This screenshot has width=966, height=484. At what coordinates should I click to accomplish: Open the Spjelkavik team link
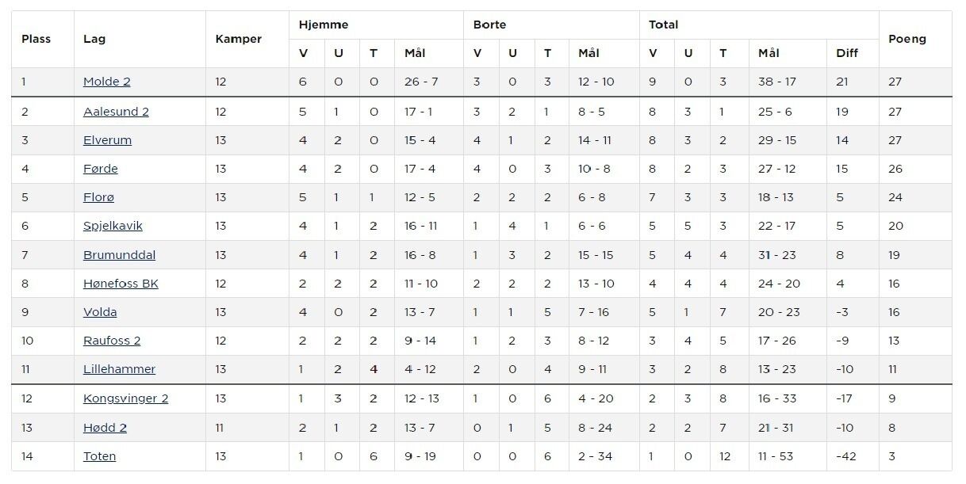coord(113,226)
